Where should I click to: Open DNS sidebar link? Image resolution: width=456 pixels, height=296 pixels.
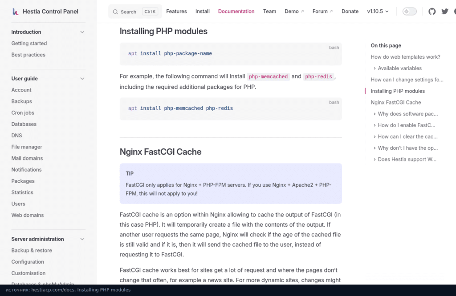[x=16, y=136]
